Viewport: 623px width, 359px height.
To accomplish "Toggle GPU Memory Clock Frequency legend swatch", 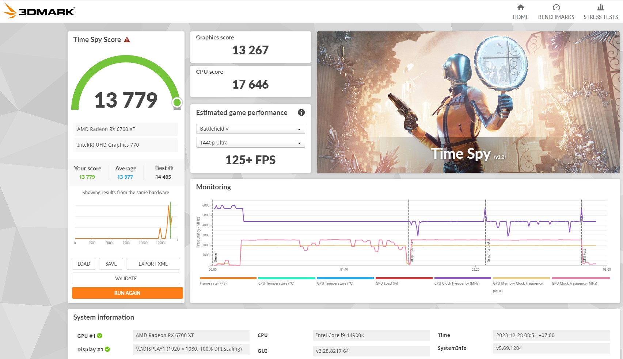I will 521,278.
